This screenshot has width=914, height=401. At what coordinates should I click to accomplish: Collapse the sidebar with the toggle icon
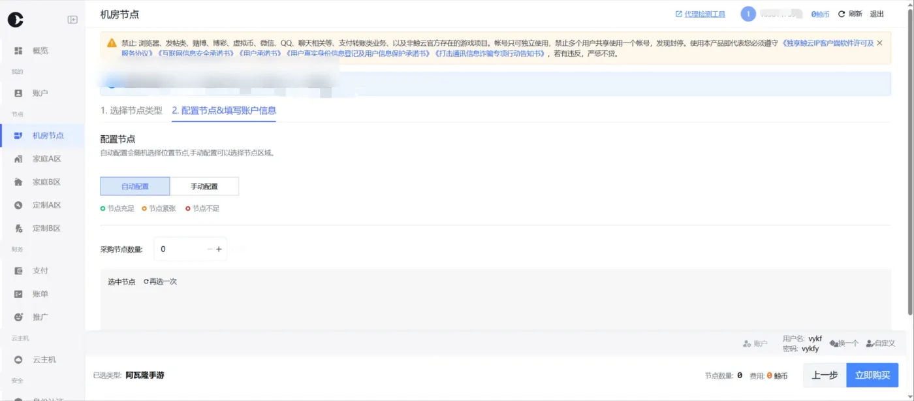click(x=72, y=20)
